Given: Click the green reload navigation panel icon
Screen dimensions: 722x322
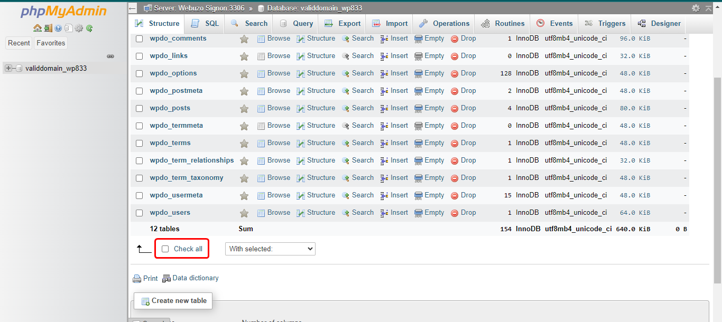Looking at the screenshot, I should [89, 29].
